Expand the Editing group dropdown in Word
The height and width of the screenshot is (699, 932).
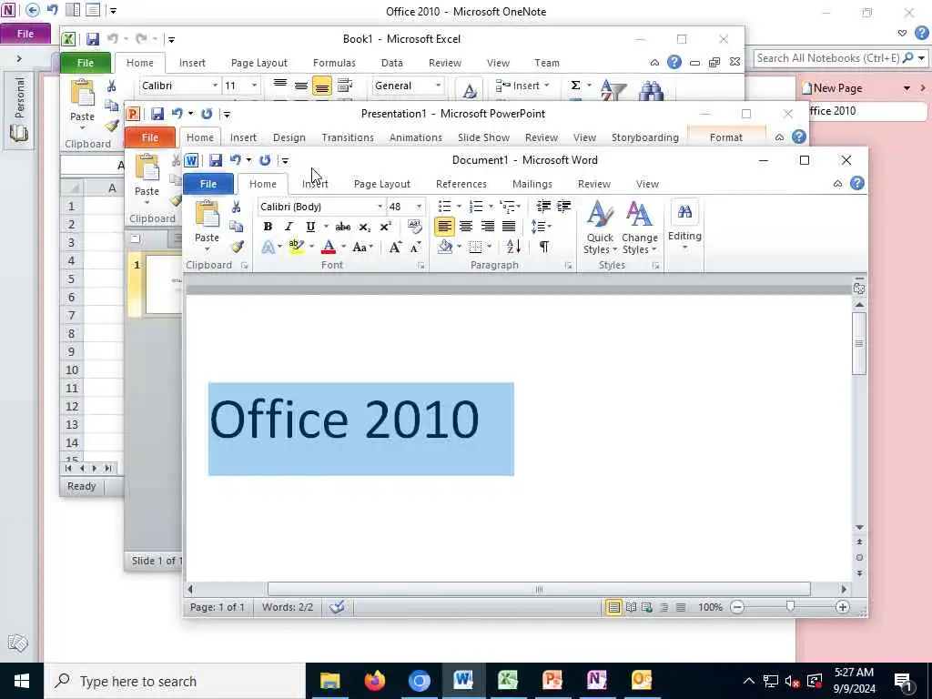tap(684, 226)
